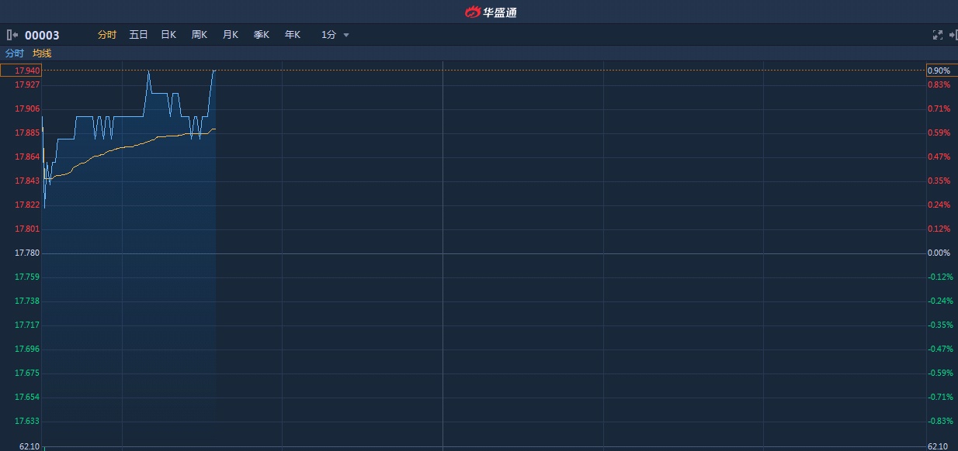The width and height of the screenshot is (958, 451).
Task: Switch to the 五日 five-day chart tab
Action: pyautogui.click(x=138, y=35)
